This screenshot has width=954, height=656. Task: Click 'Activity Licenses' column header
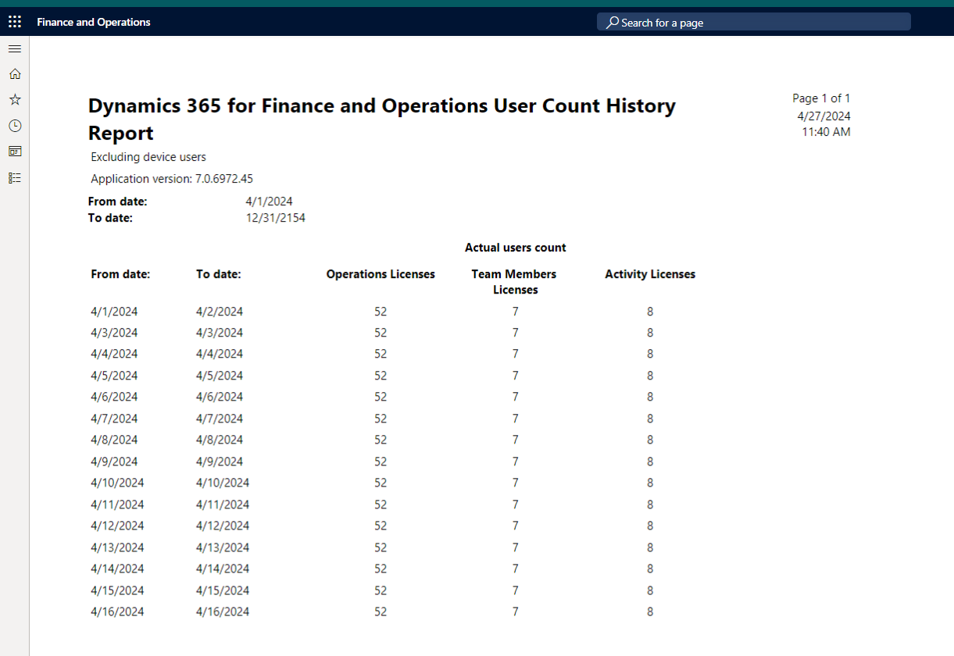click(x=650, y=274)
